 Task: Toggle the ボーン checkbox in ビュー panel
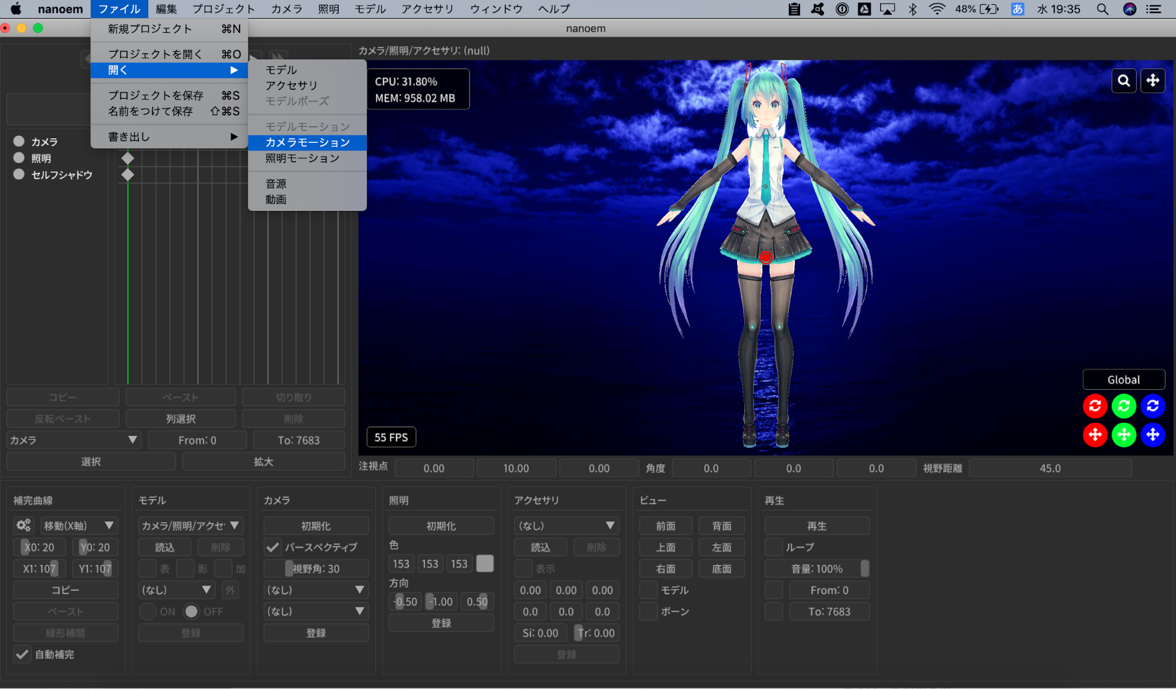click(648, 611)
